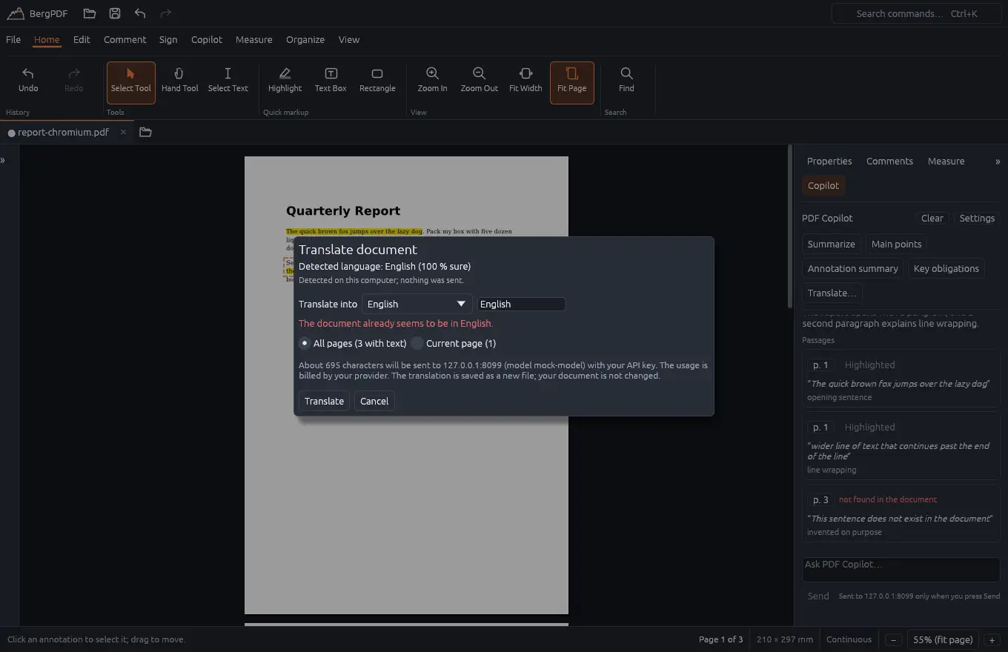
Task: Select the Rectangle markup tool
Action: point(377,82)
